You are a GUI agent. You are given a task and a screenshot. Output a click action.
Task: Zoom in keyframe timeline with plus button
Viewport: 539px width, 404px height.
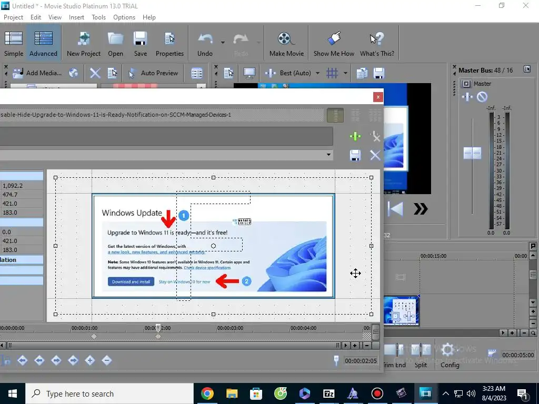click(355, 345)
